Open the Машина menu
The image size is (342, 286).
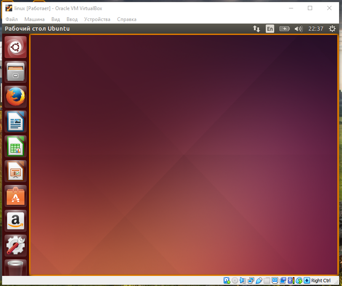click(35, 19)
